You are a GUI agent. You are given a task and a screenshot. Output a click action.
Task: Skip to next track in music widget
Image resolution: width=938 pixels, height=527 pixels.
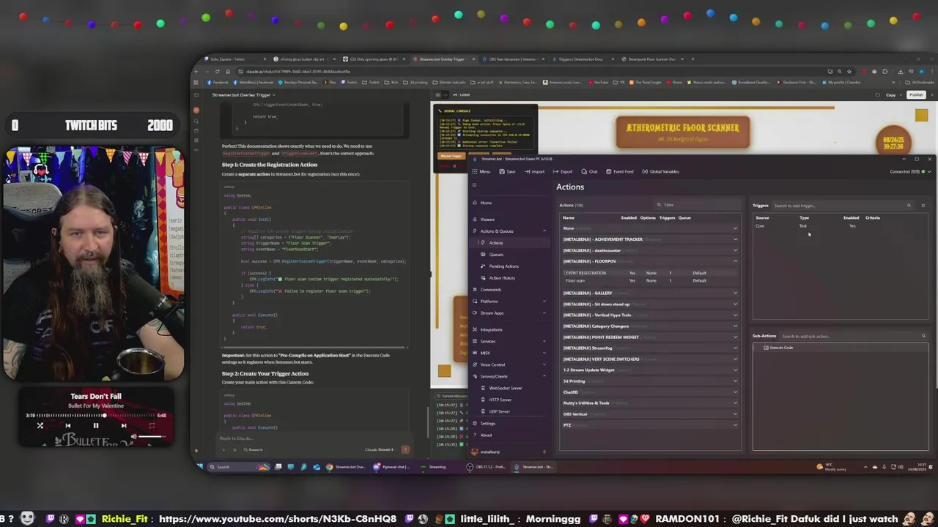click(123, 425)
